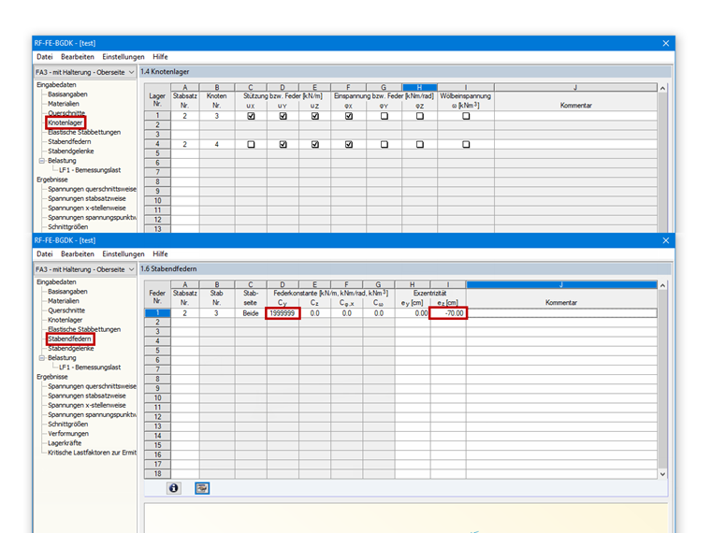Screen dimensions: 711x533
Task: Open Einstellungen menu in upper window
Action: (x=123, y=57)
